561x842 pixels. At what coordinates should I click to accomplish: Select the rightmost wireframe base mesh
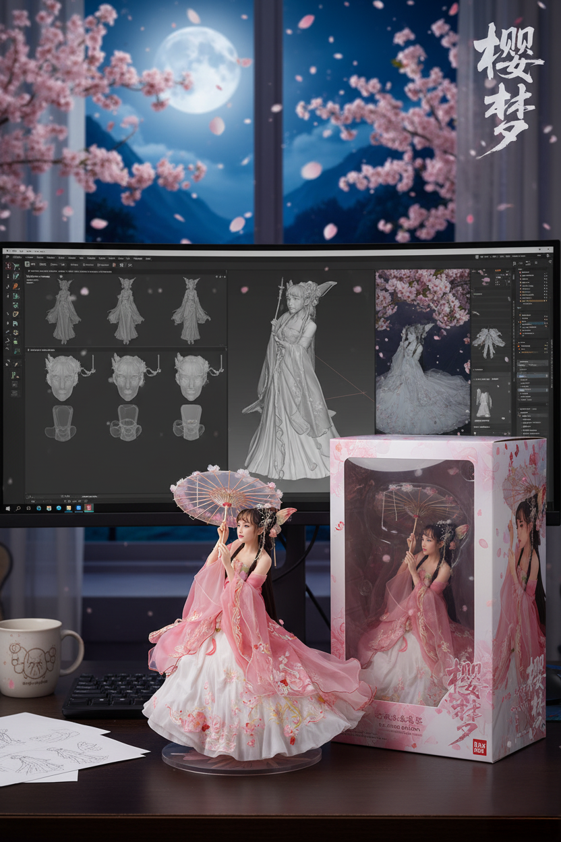[189, 423]
